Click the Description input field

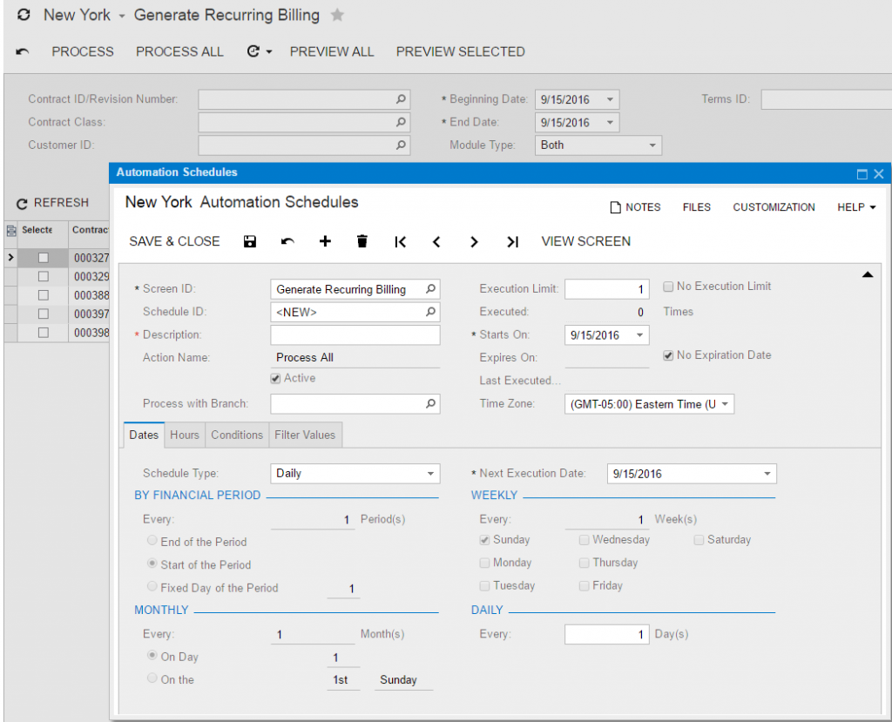[355, 334]
